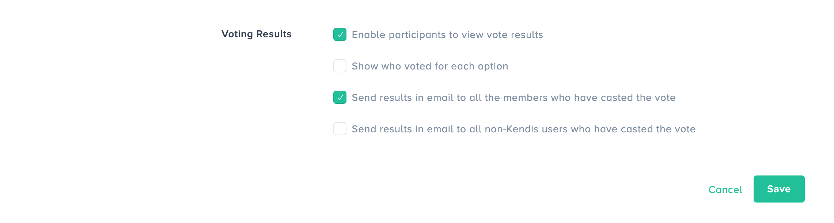Click the label about emailing results to members
The height and width of the screenshot is (223, 834).
[513, 98]
